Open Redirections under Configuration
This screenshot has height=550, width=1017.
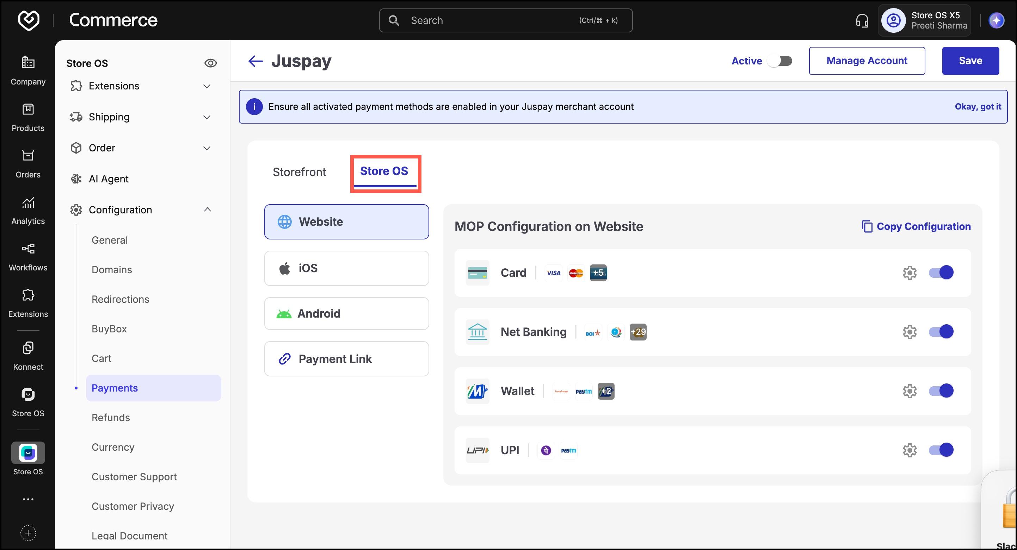point(121,299)
